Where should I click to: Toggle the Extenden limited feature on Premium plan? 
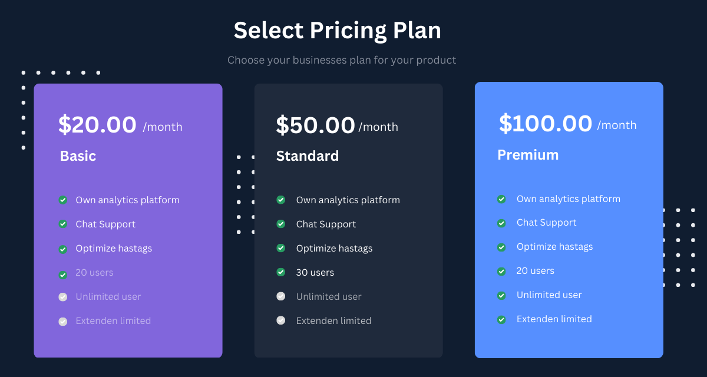click(501, 319)
